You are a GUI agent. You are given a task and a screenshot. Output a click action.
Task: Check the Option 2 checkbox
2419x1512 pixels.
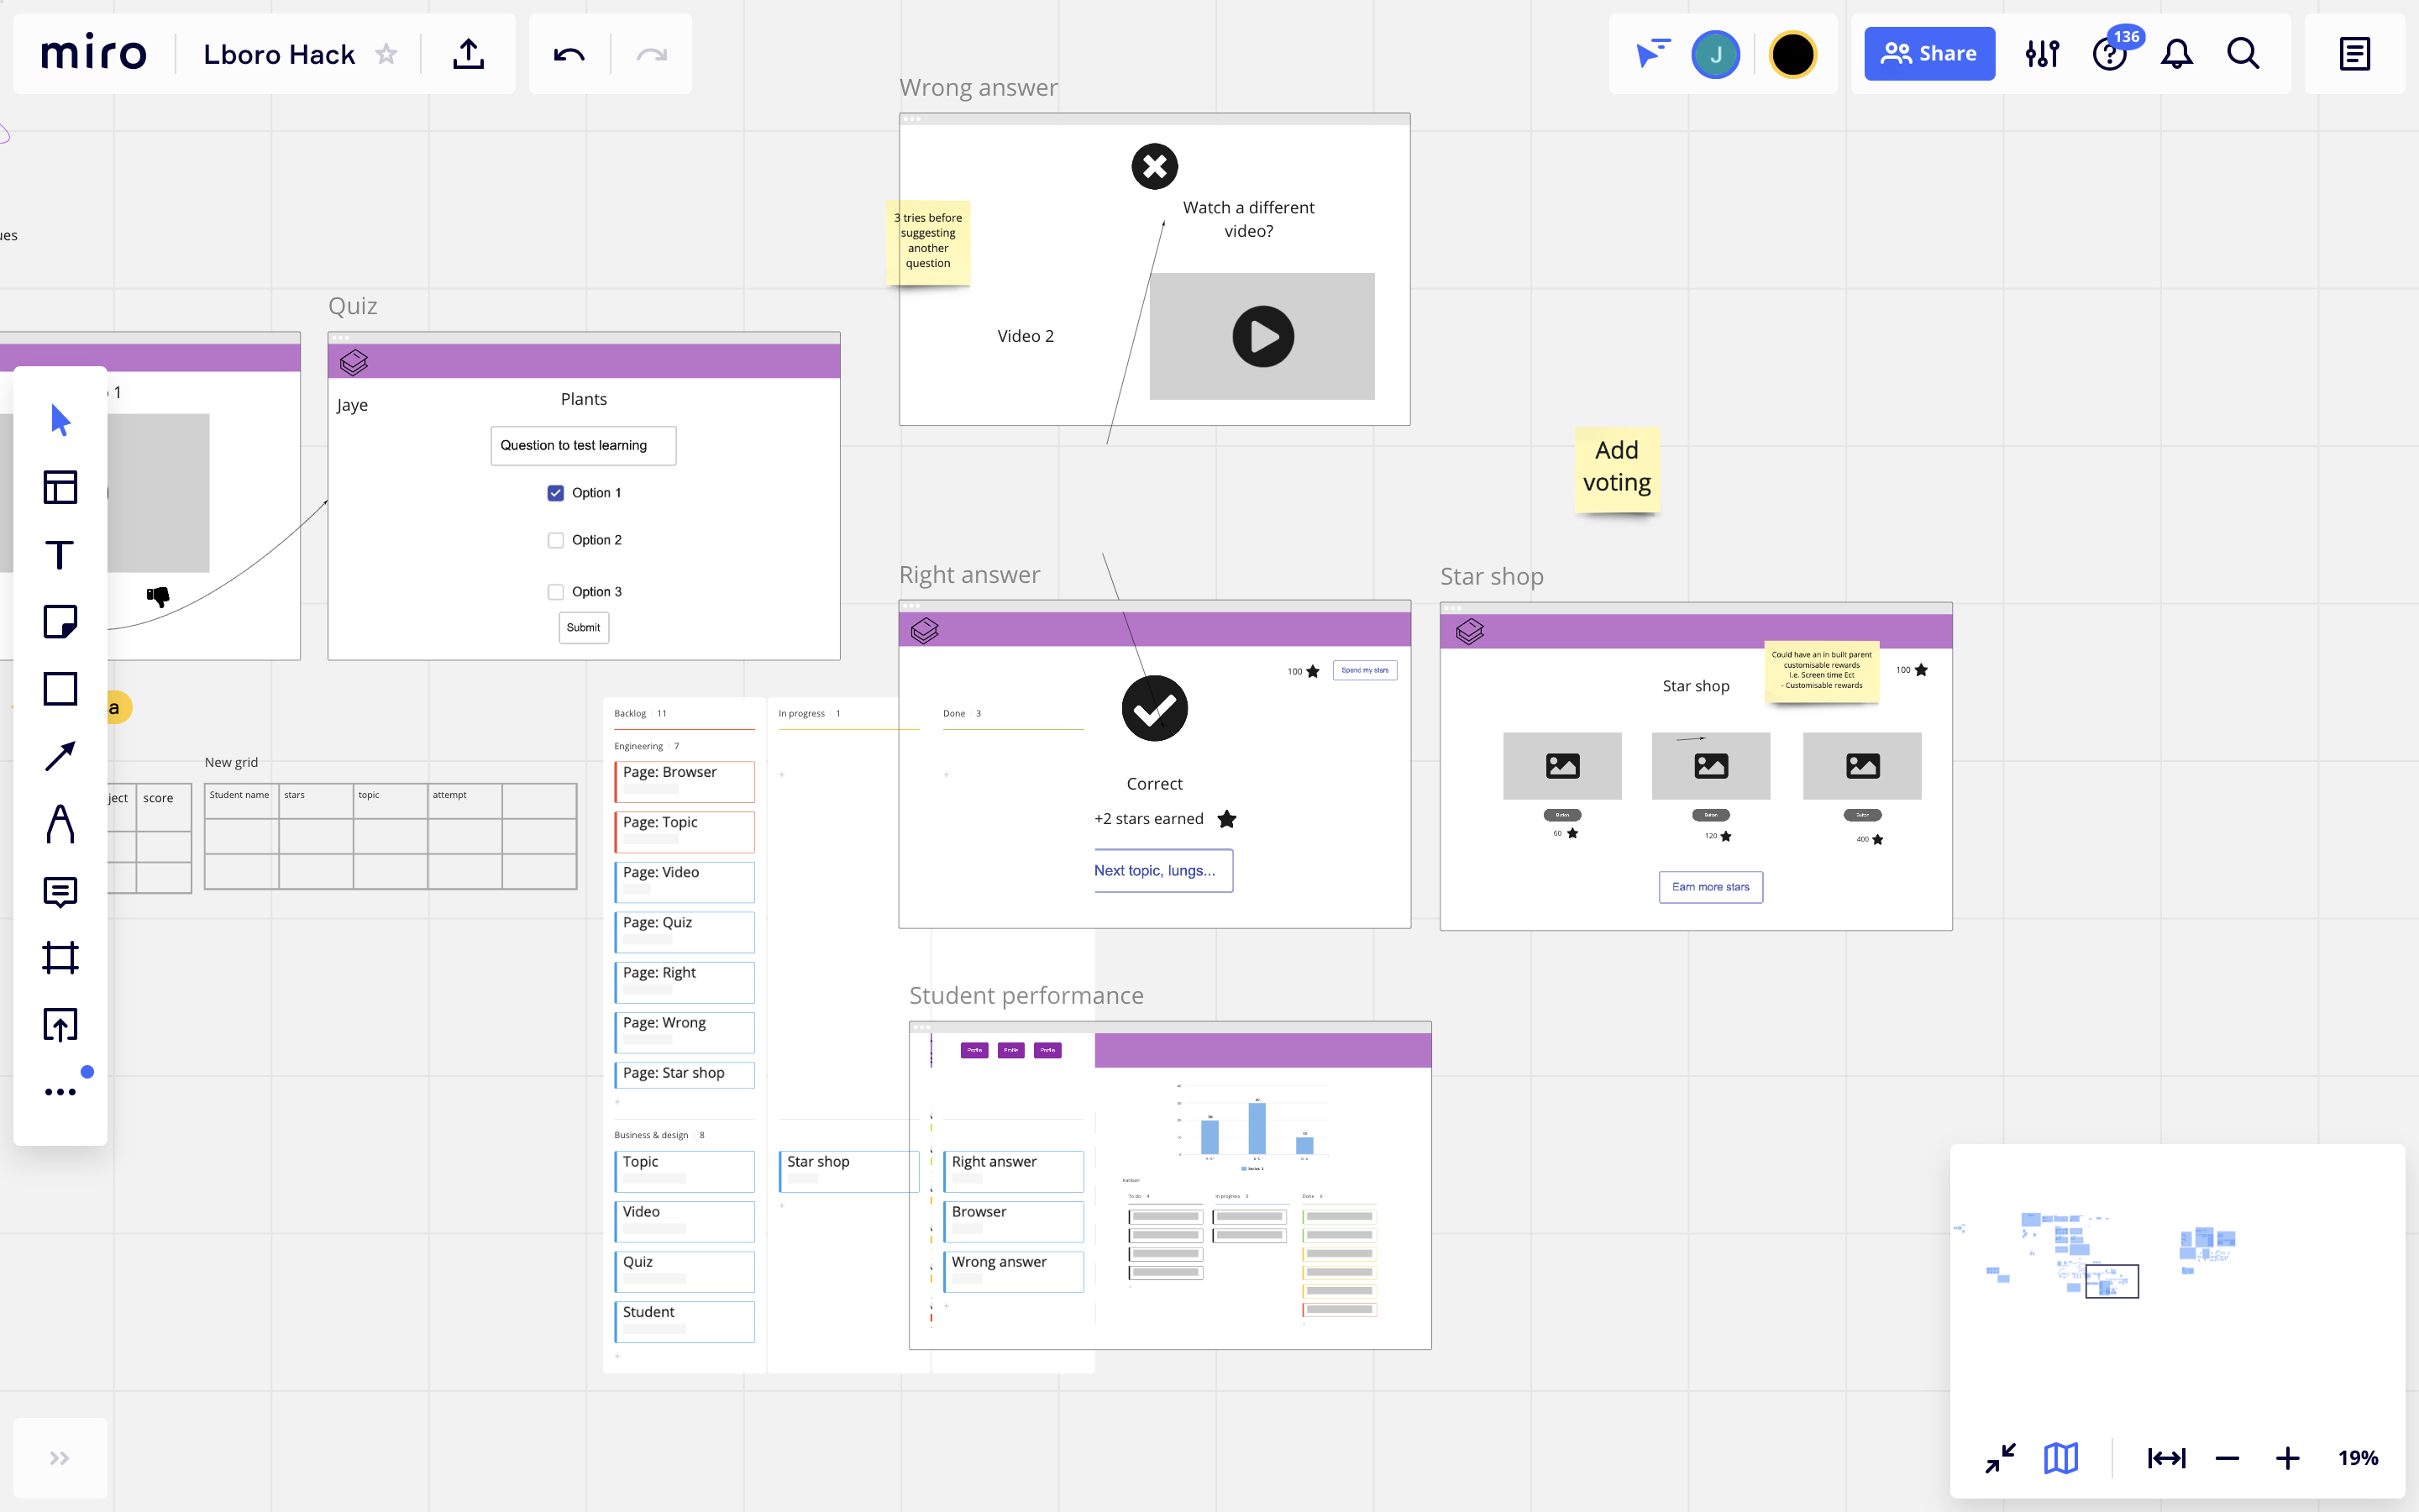tap(556, 540)
